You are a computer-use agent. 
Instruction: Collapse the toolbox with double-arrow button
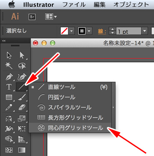(4, 41)
